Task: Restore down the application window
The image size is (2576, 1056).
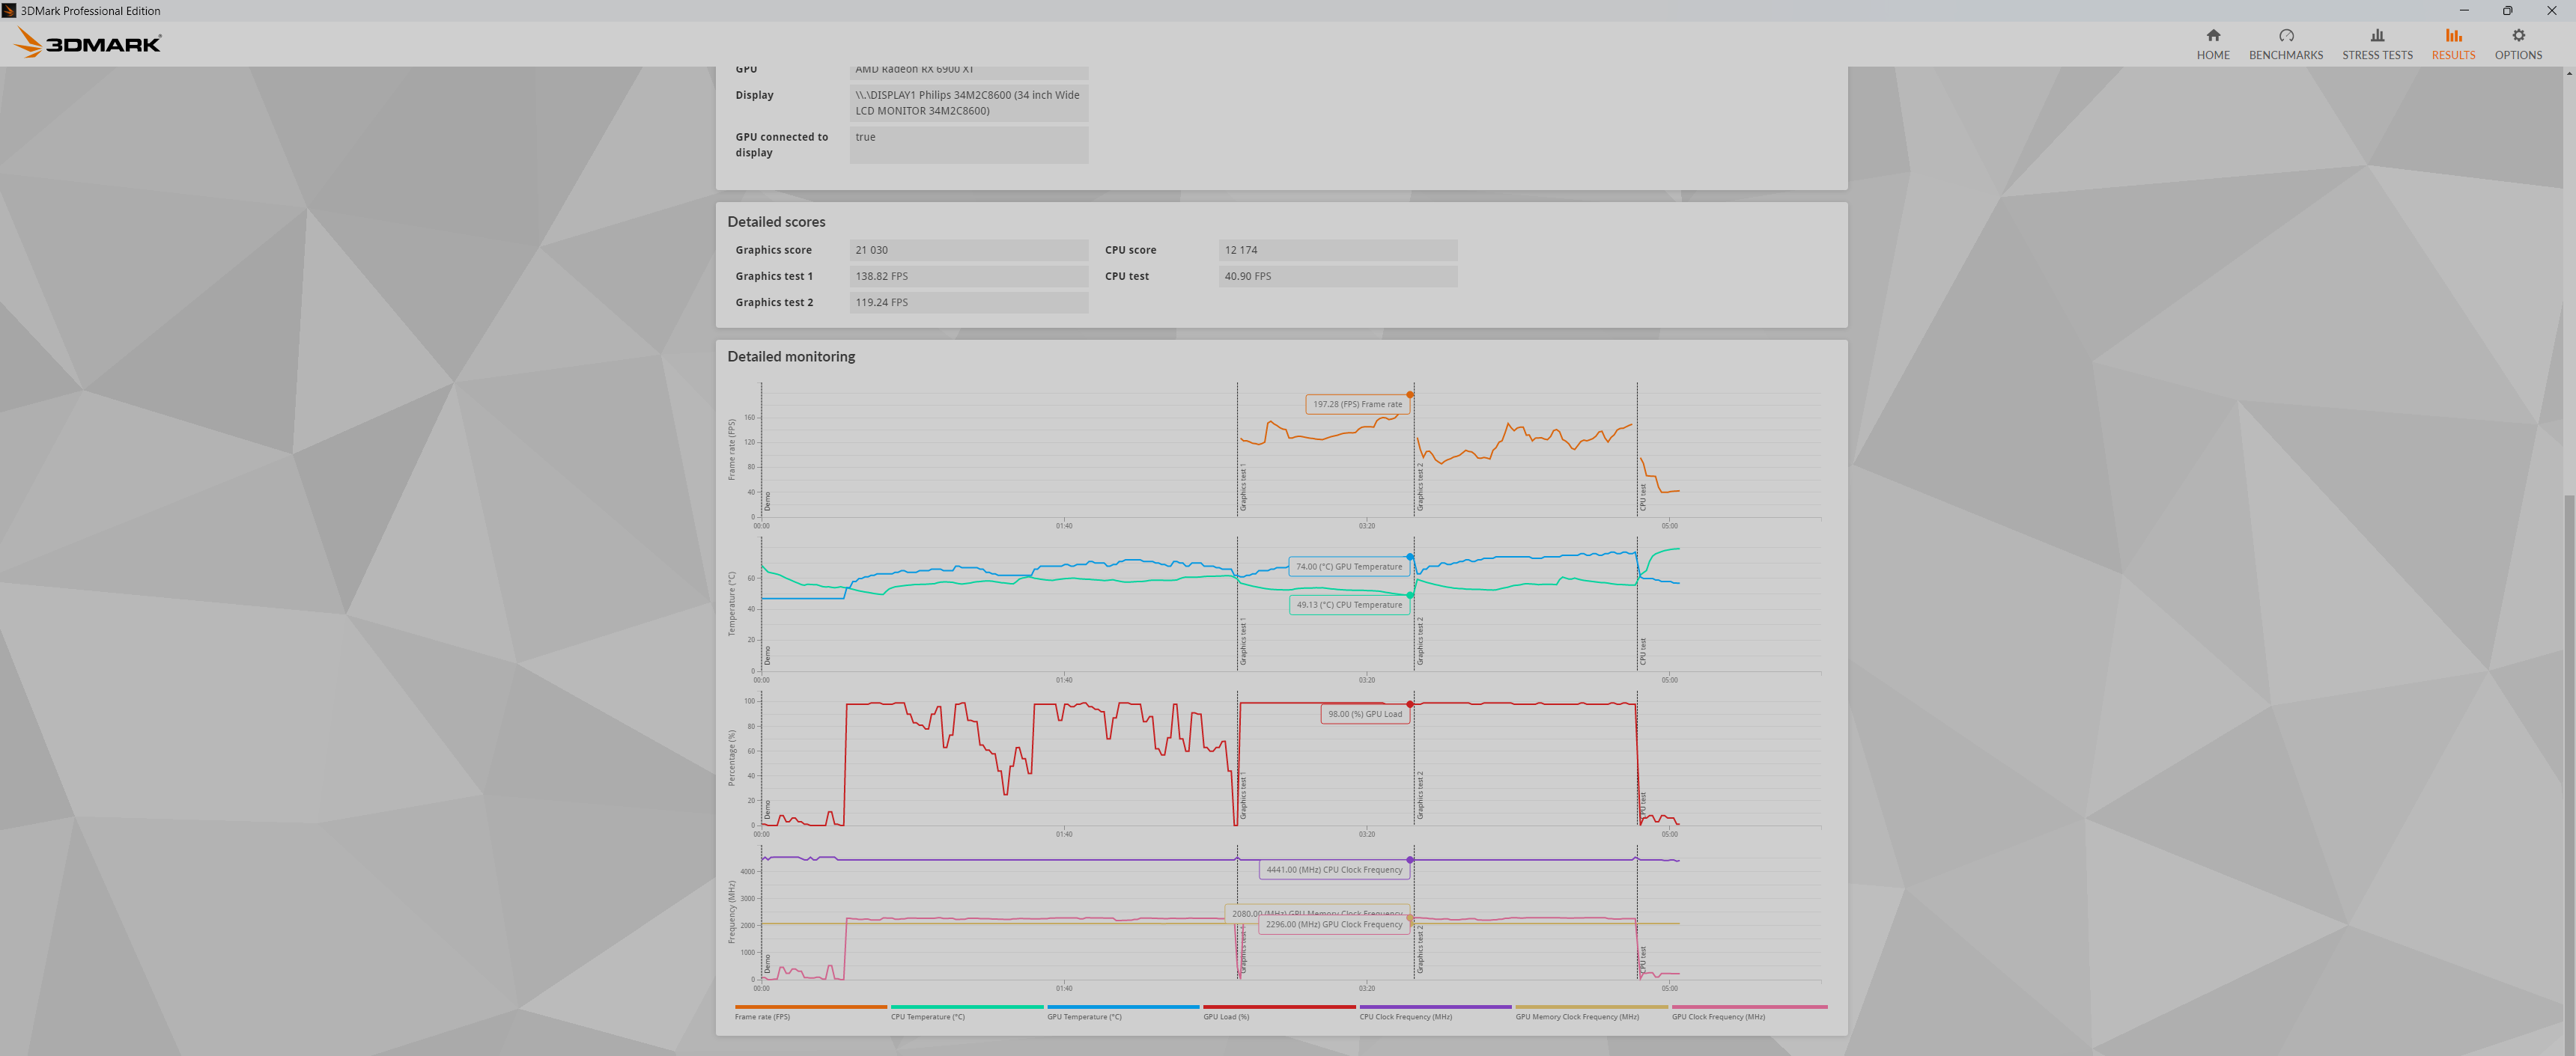Action: point(2507,10)
